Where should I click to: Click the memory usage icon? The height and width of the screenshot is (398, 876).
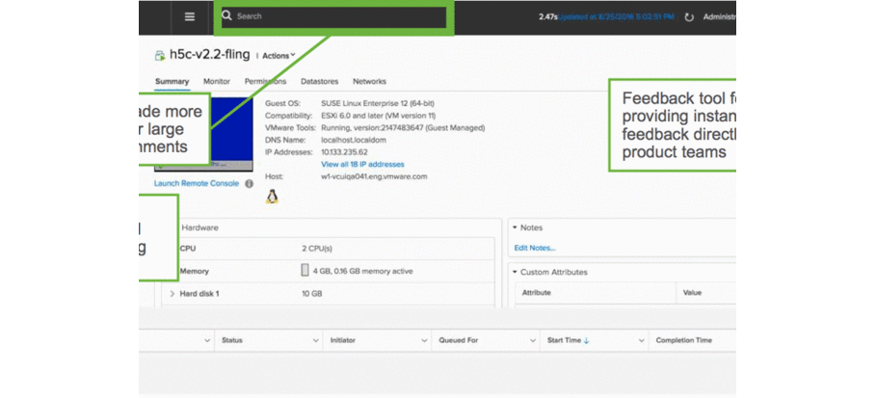coord(305,271)
